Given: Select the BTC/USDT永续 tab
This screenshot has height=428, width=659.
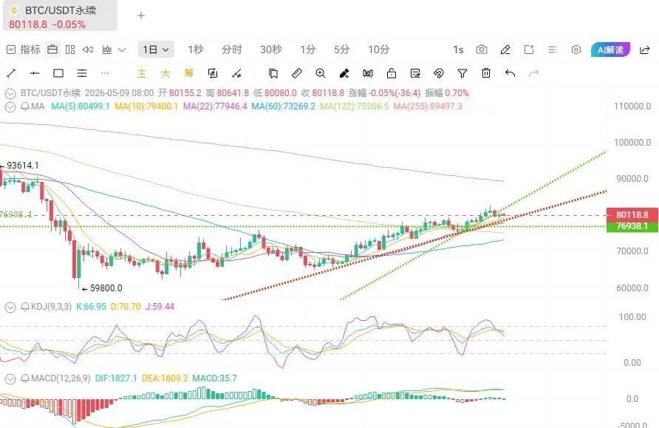Looking at the screenshot, I should tap(60, 16).
